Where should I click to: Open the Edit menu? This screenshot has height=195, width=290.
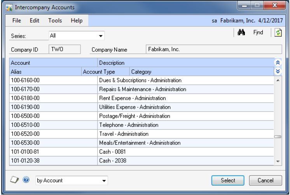[x=35, y=21]
